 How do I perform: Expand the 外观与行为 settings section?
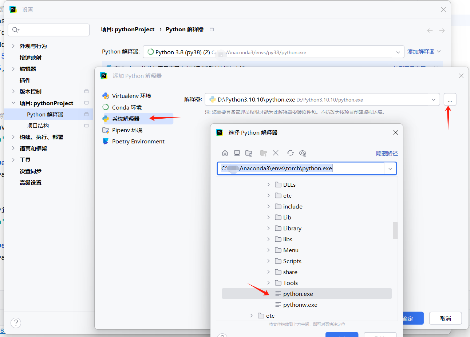(x=13, y=46)
